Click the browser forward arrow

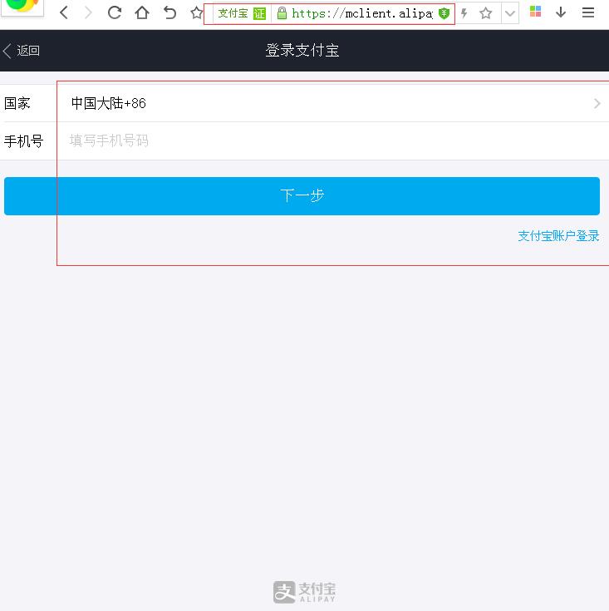(x=88, y=12)
